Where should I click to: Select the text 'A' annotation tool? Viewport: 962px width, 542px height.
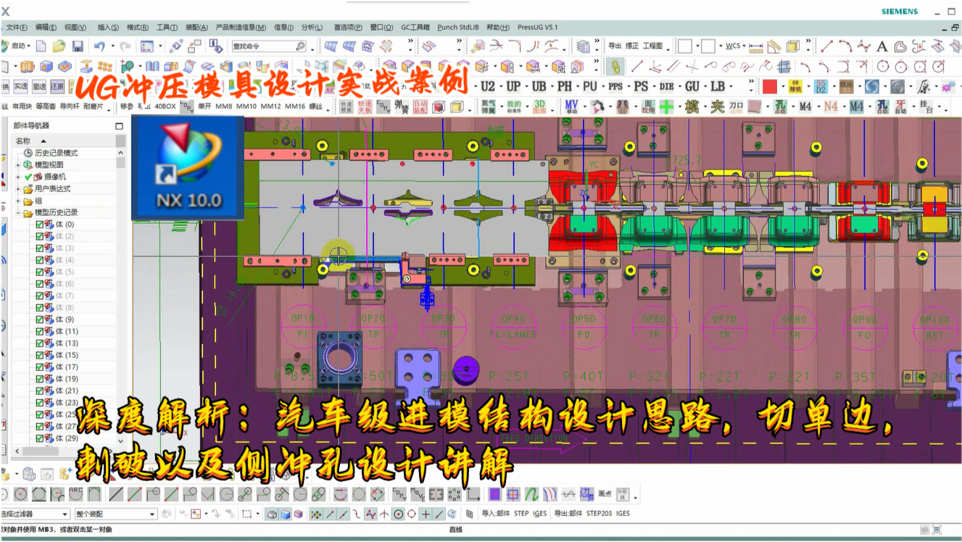click(x=882, y=46)
